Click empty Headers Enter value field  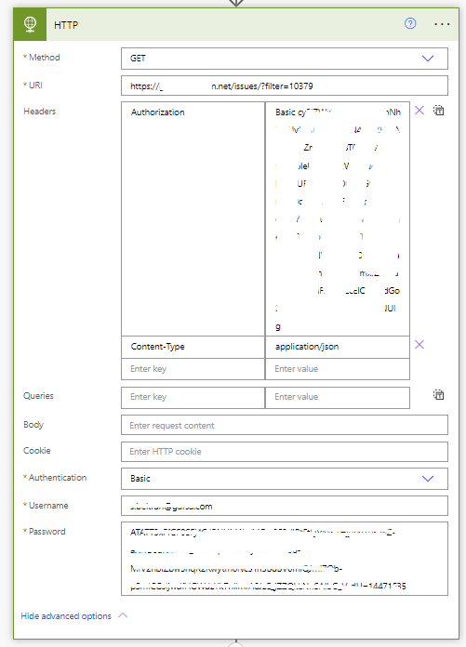338,369
